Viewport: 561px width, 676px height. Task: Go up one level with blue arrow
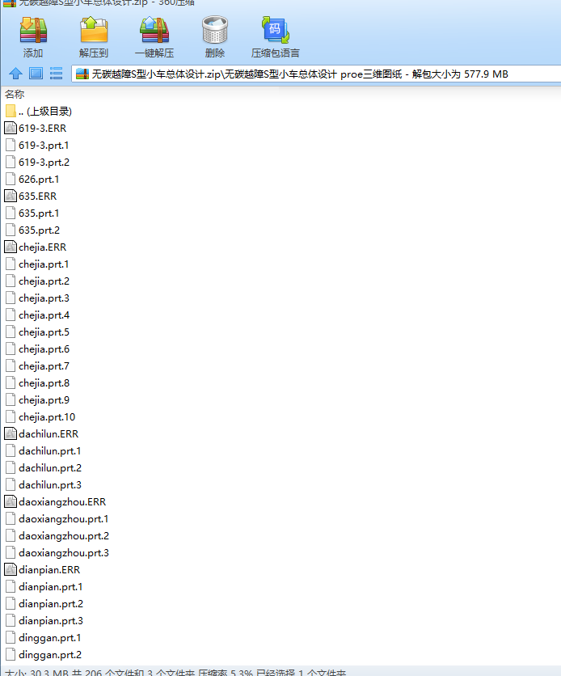click(16, 74)
